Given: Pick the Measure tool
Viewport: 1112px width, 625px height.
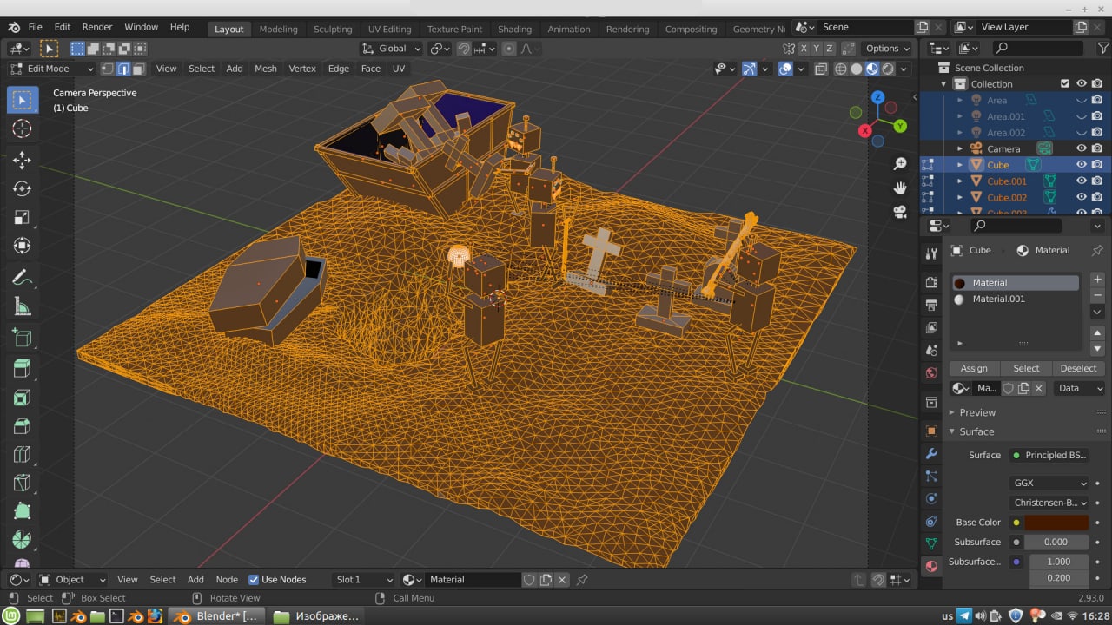Looking at the screenshot, I should pyautogui.click(x=22, y=307).
